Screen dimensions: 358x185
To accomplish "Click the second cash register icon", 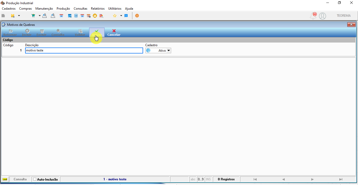I will click(53, 16).
